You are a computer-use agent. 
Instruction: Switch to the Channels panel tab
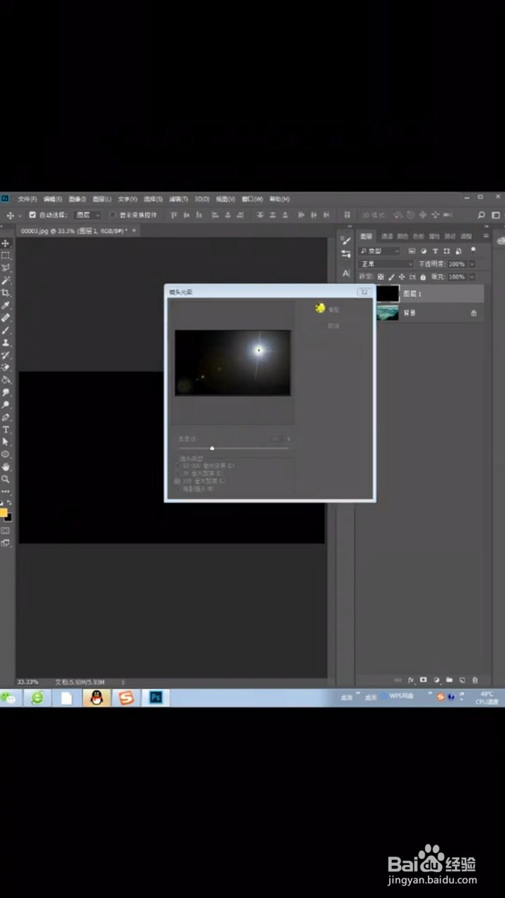[386, 236]
